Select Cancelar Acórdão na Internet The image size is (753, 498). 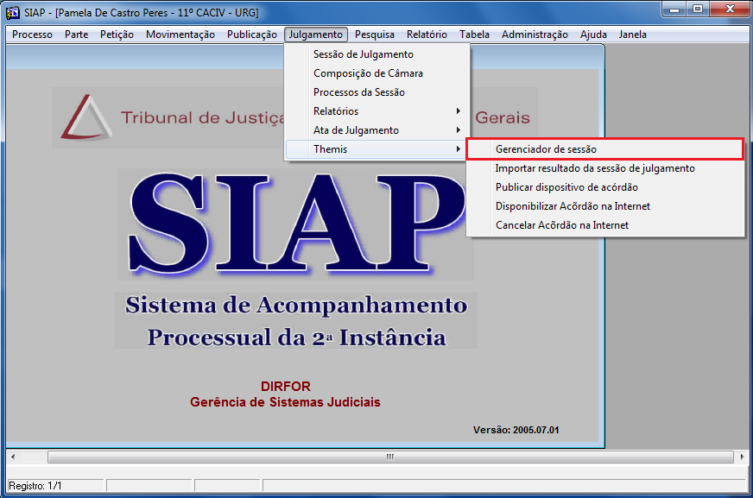tap(605, 225)
